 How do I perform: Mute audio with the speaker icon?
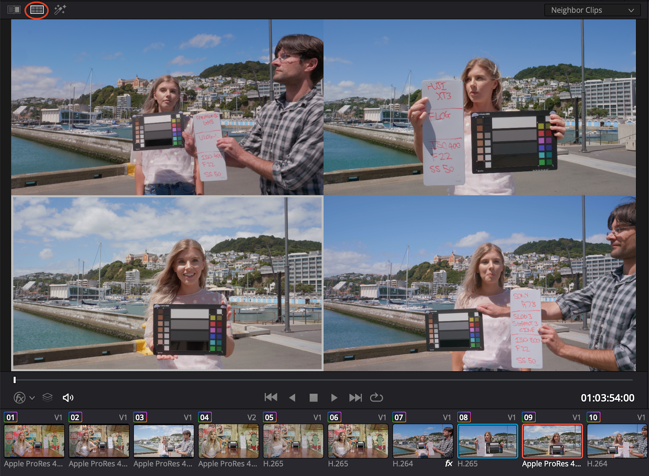[68, 398]
